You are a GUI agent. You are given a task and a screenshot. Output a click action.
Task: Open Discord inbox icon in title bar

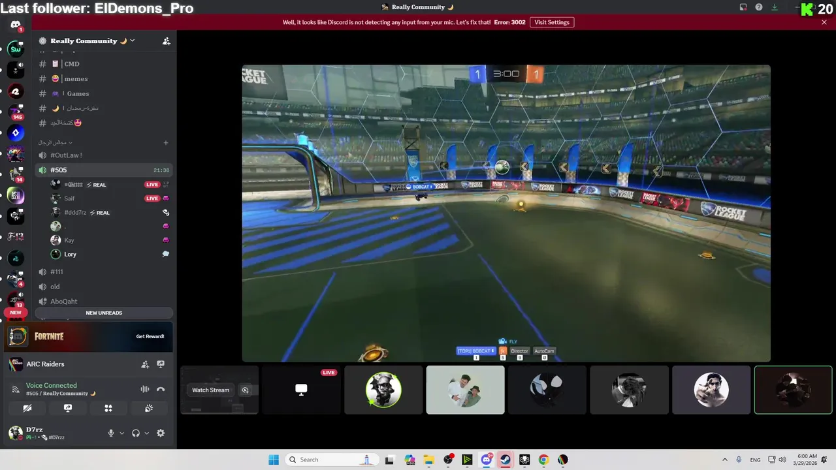click(743, 7)
